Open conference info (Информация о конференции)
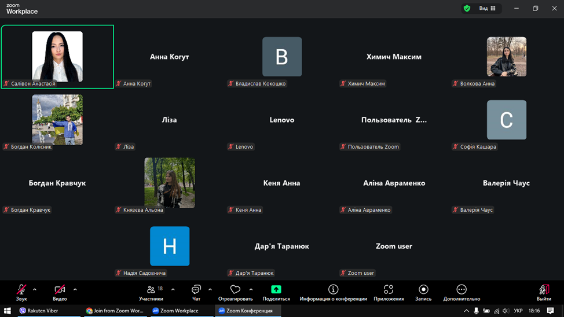This screenshot has height=317, width=564. point(333,292)
